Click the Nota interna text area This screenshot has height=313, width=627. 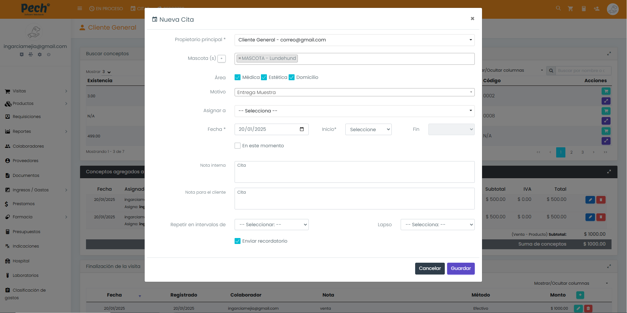point(354,172)
